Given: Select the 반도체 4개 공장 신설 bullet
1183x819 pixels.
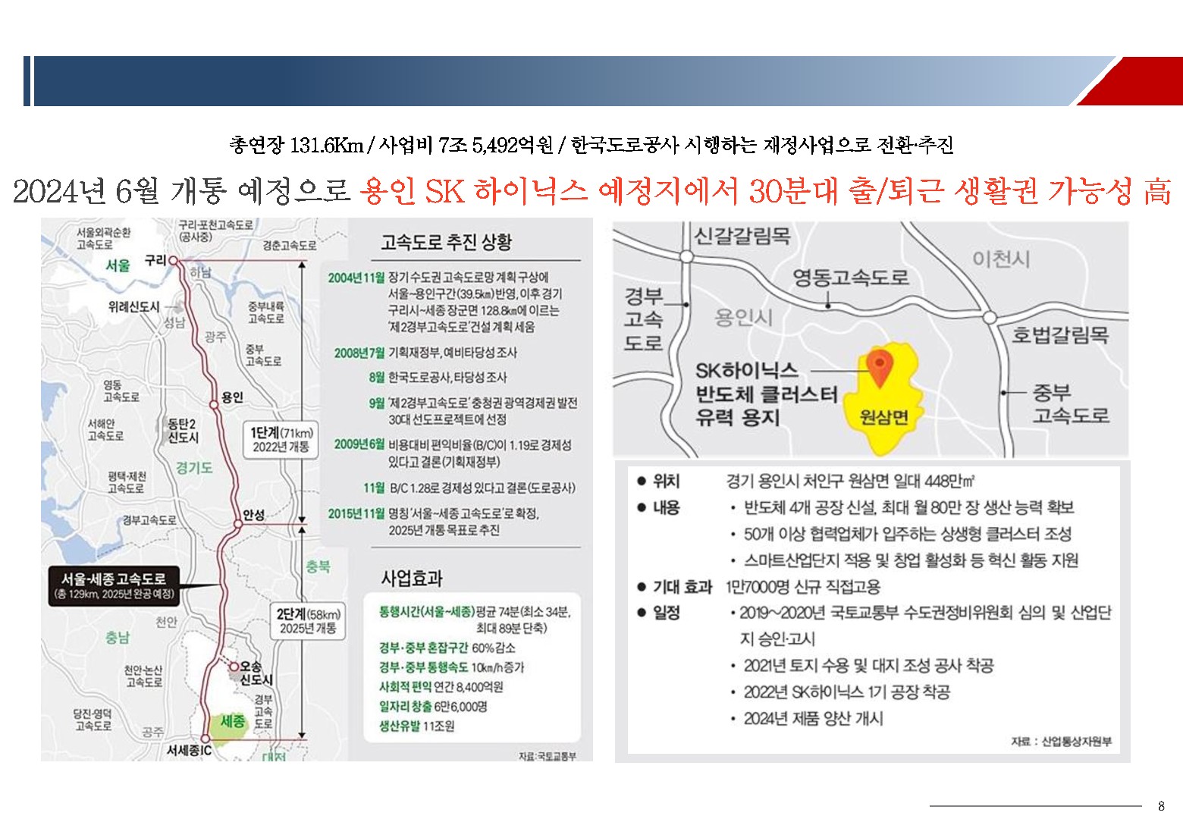Looking at the screenshot, I should coord(902,507).
